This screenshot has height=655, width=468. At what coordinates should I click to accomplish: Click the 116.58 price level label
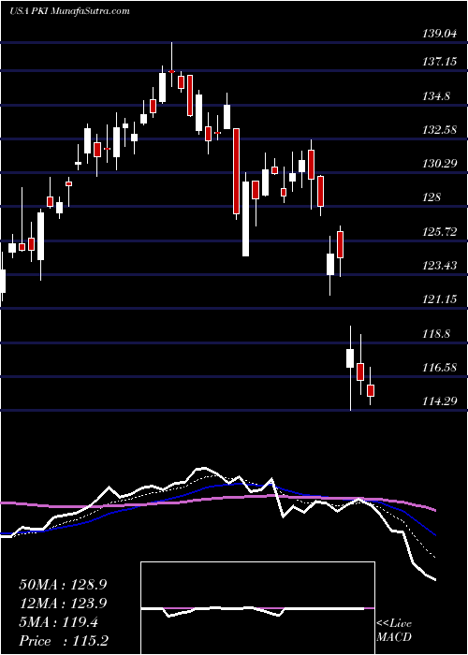440,368
